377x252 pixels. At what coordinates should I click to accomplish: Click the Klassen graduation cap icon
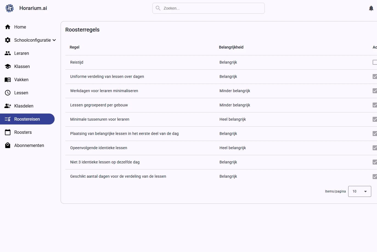coord(8,66)
